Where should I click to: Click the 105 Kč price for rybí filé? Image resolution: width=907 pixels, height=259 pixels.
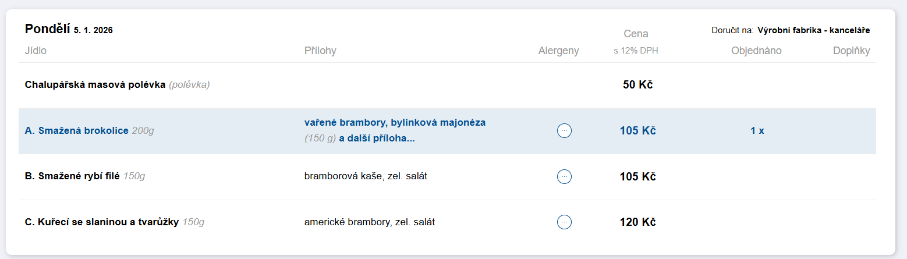pos(637,176)
